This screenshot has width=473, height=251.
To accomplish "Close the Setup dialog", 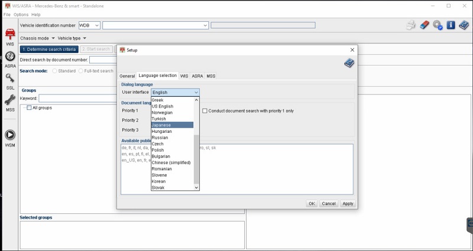I will (352, 50).
